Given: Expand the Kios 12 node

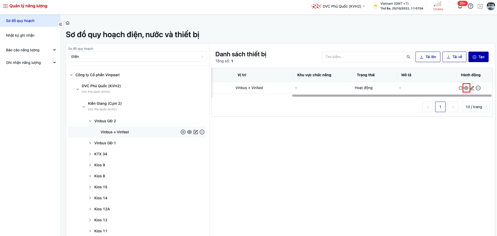Looking at the screenshot, I should [90, 220].
